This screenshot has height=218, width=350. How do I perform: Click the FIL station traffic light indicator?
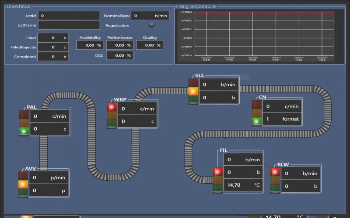(x=218, y=180)
